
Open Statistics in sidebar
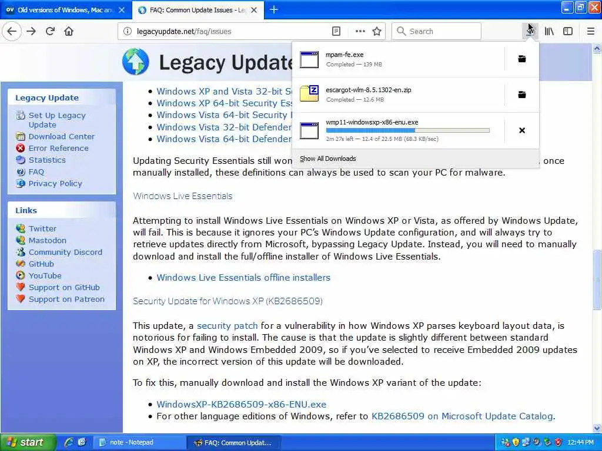pos(47,160)
